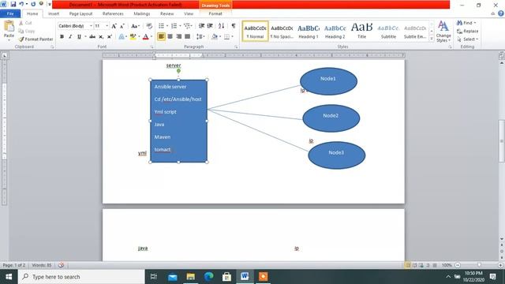This screenshot has height=284, width=505.
Task: Click the Cut button
Action: 25,23
